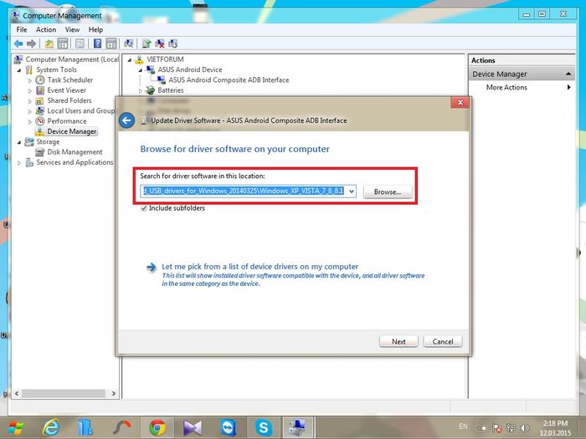This screenshot has height=439, width=586.
Task: Open Internet Explorer from the taskbar
Action: 50,427
